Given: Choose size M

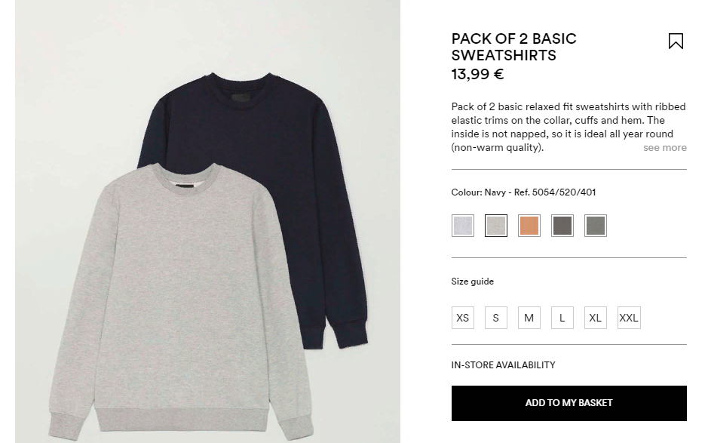Looking at the screenshot, I should click(529, 318).
